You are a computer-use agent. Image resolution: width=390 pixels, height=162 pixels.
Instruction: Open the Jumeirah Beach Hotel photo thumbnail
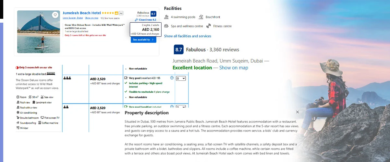point(39,32)
